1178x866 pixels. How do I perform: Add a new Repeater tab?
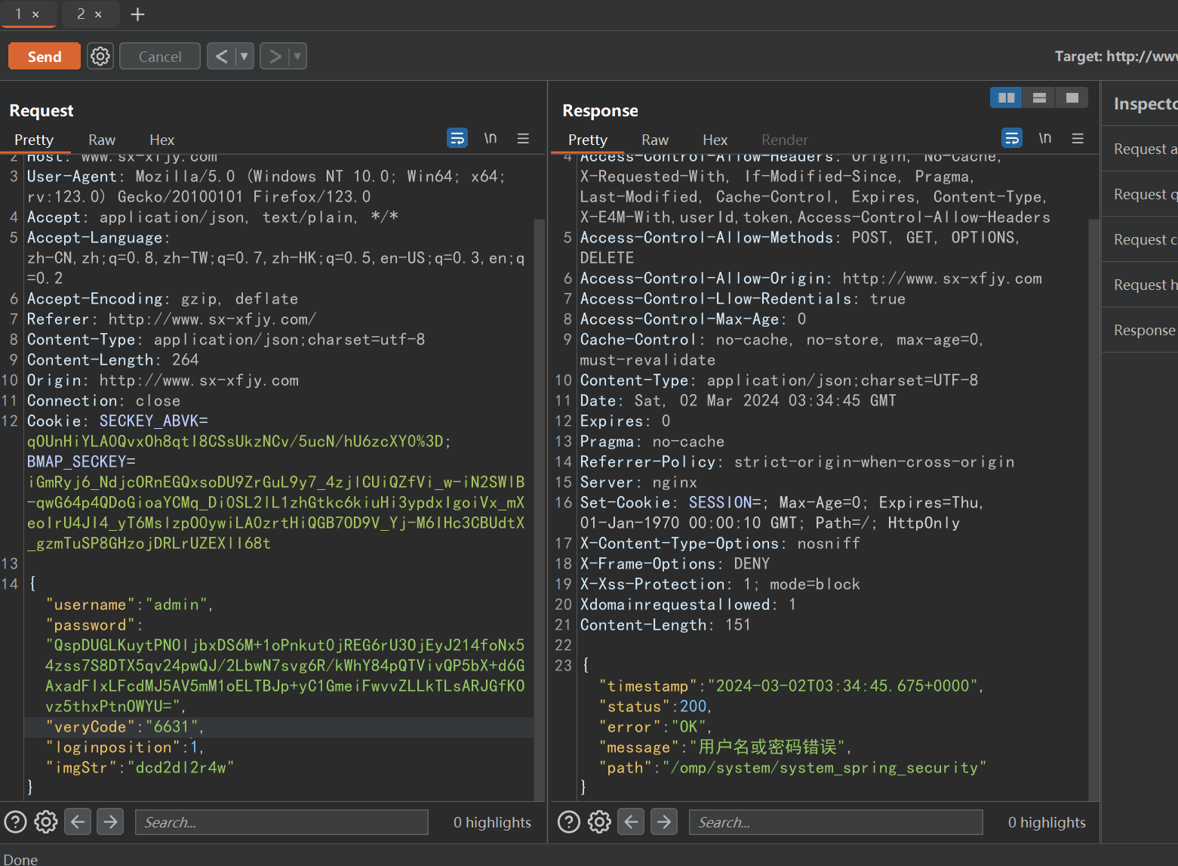click(137, 14)
